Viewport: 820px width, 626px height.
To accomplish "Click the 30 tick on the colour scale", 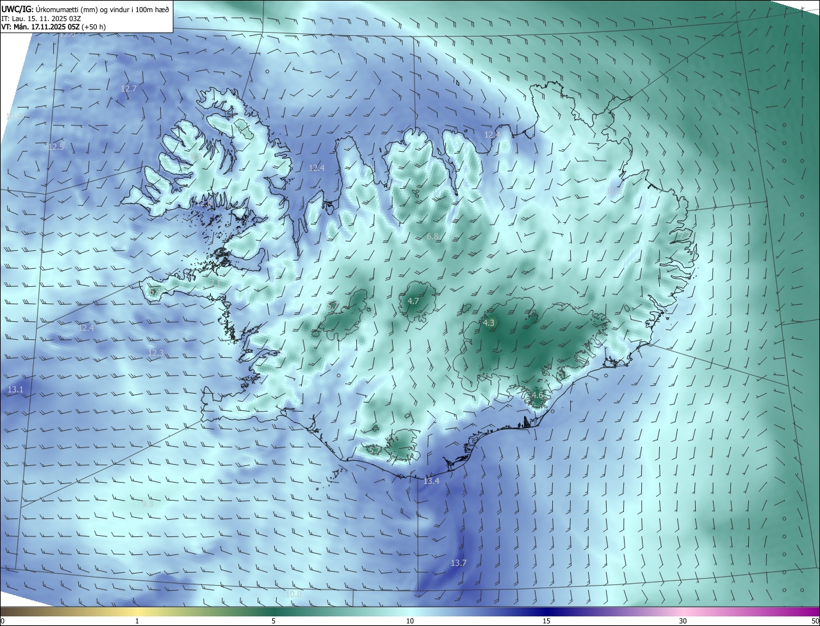I will pyautogui.click(x=683, y=621).
